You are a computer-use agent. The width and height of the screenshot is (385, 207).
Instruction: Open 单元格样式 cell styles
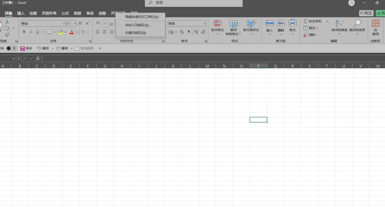251,27
